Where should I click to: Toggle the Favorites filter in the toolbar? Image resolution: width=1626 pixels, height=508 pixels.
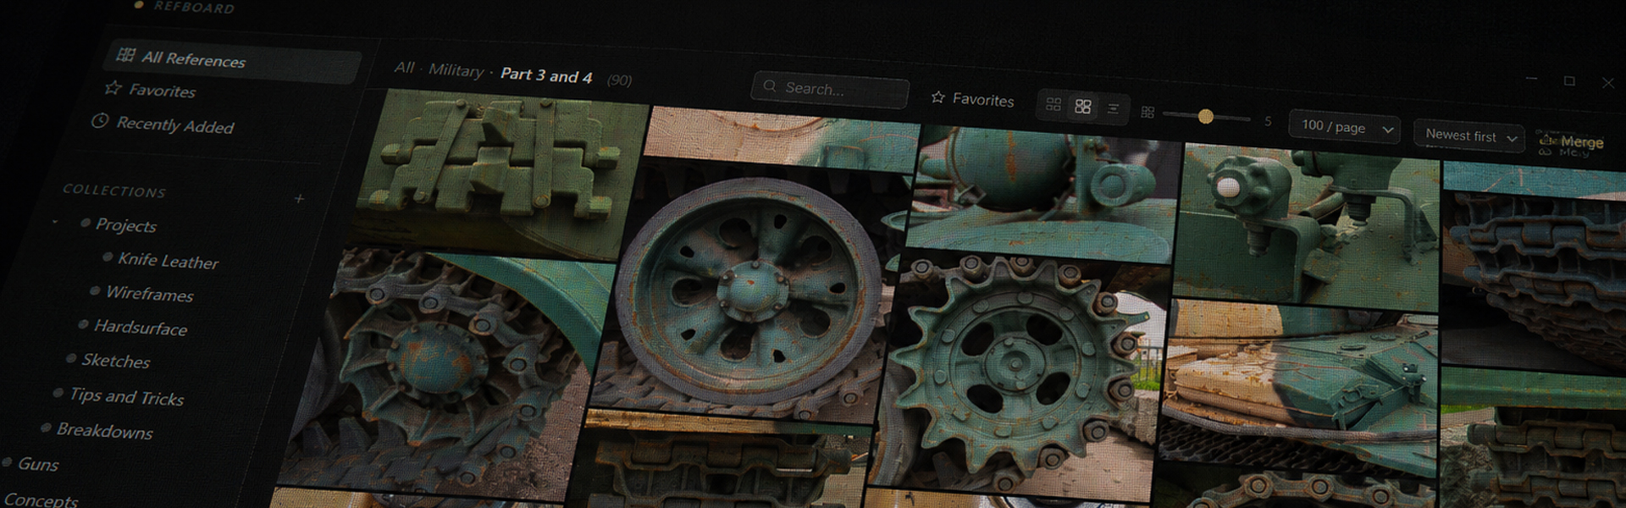pos(972,99)
